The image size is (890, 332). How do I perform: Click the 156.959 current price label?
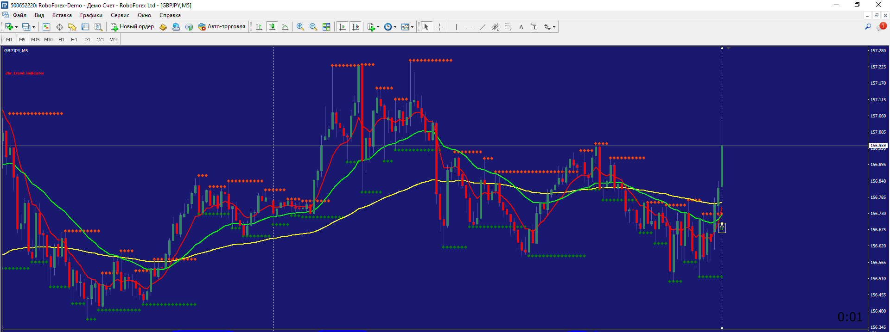878,146
